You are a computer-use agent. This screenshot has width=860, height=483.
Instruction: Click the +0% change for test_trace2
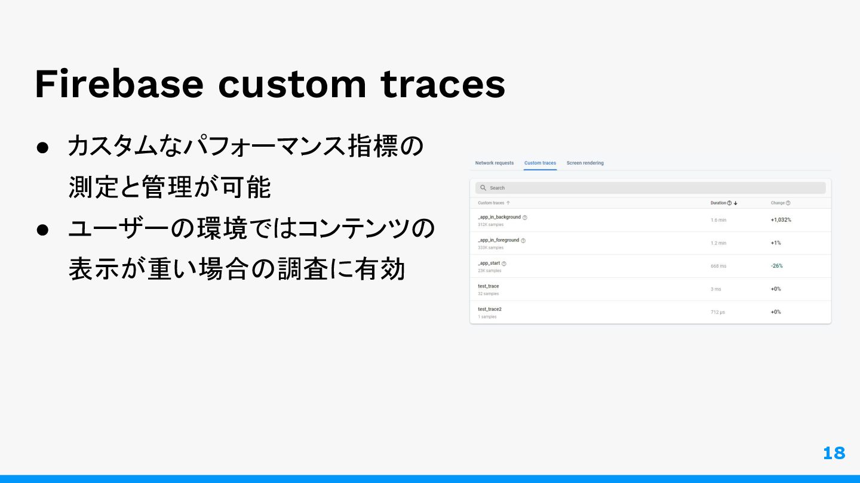776,312
